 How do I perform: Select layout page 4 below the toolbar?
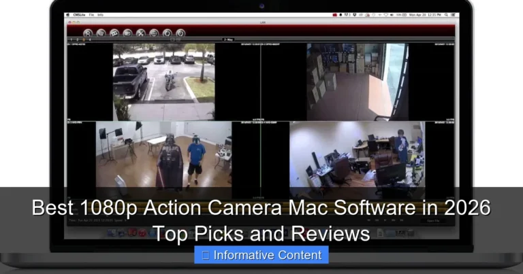90,39
